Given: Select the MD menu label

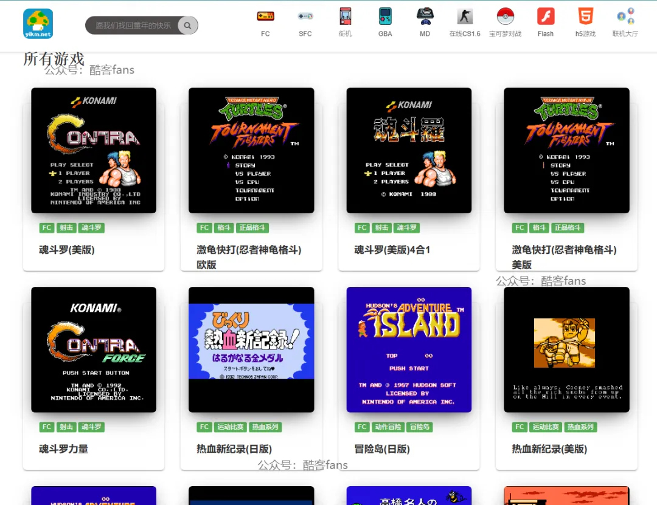Looking at the screenshot, I should coord(425,34).
